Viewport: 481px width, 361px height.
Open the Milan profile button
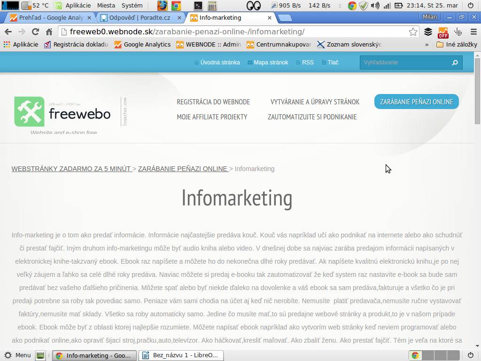tap(430, 17)
